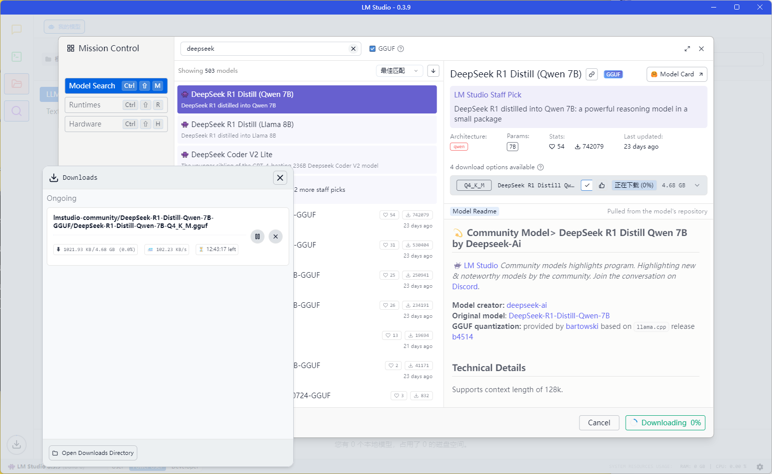The image size is (772, 474).
Task: Switch to Runtimes tab
Action: coord(116,105)
